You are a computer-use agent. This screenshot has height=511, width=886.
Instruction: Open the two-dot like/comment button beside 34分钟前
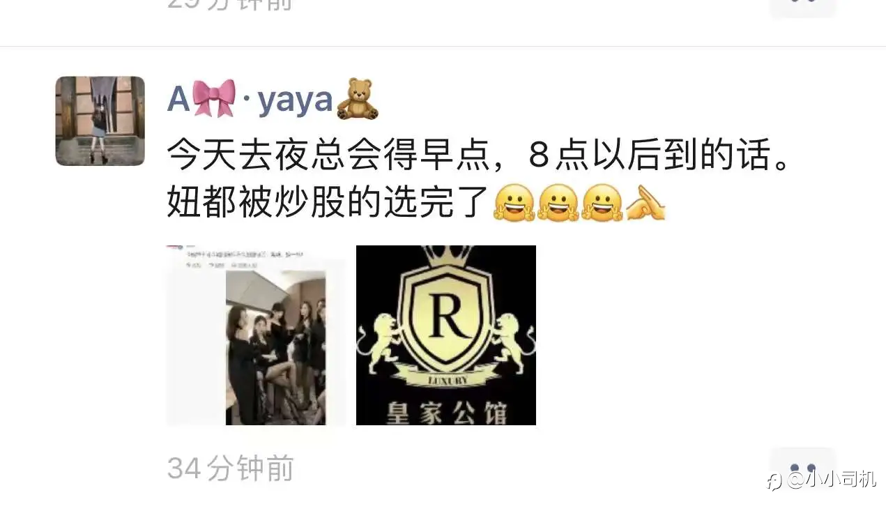tap(803, 468)
